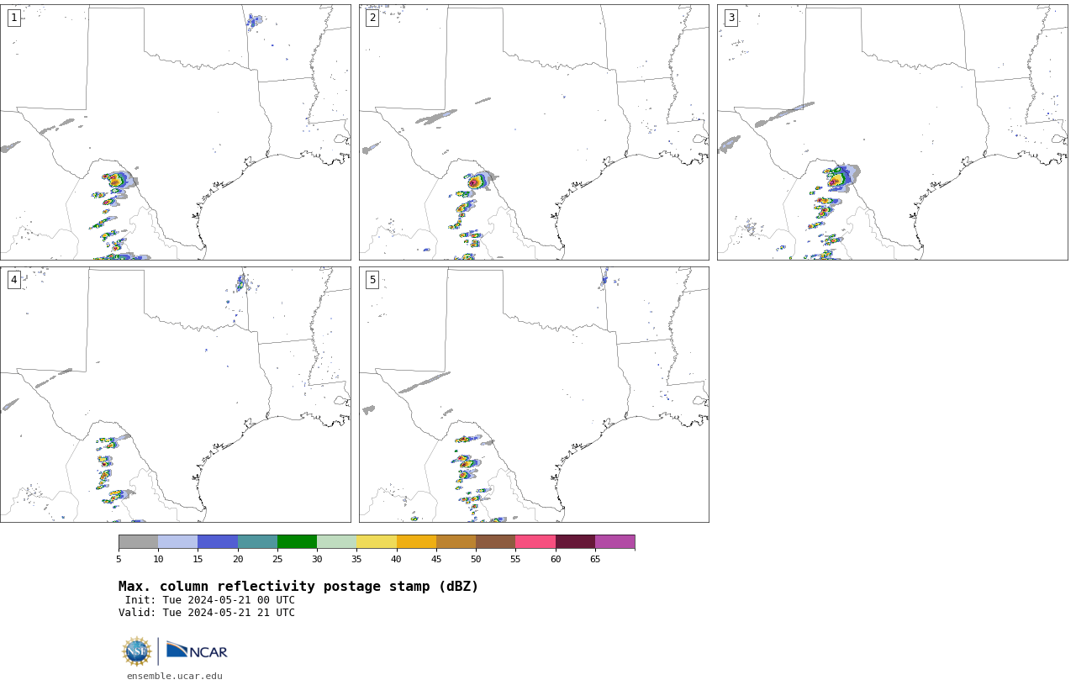Click the panel number 2 label box
Viewport: 1076px width, 685px height.
click(372, 18)
